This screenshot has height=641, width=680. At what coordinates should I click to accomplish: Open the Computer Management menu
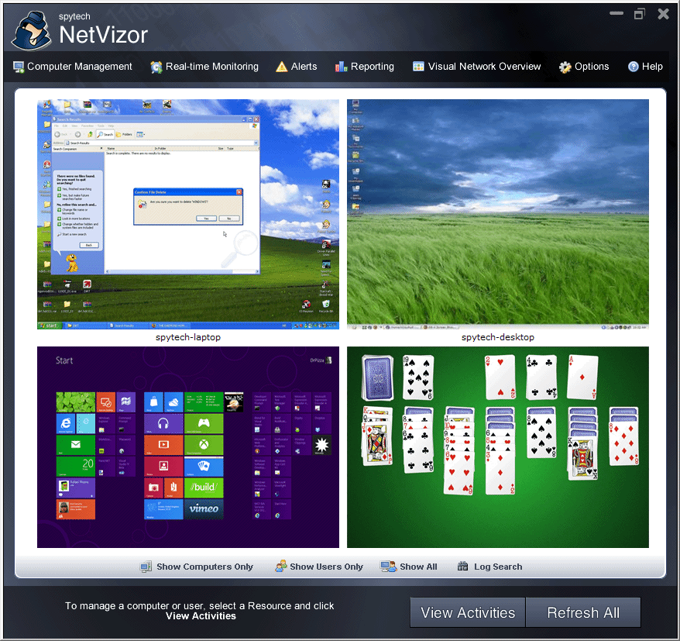click(73, 67)
